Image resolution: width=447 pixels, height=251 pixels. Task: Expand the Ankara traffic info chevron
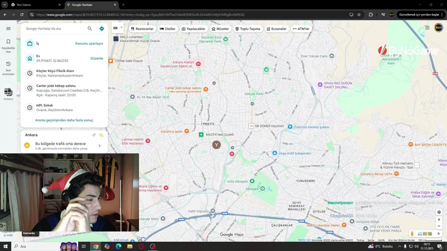click(x=99, y=146)
